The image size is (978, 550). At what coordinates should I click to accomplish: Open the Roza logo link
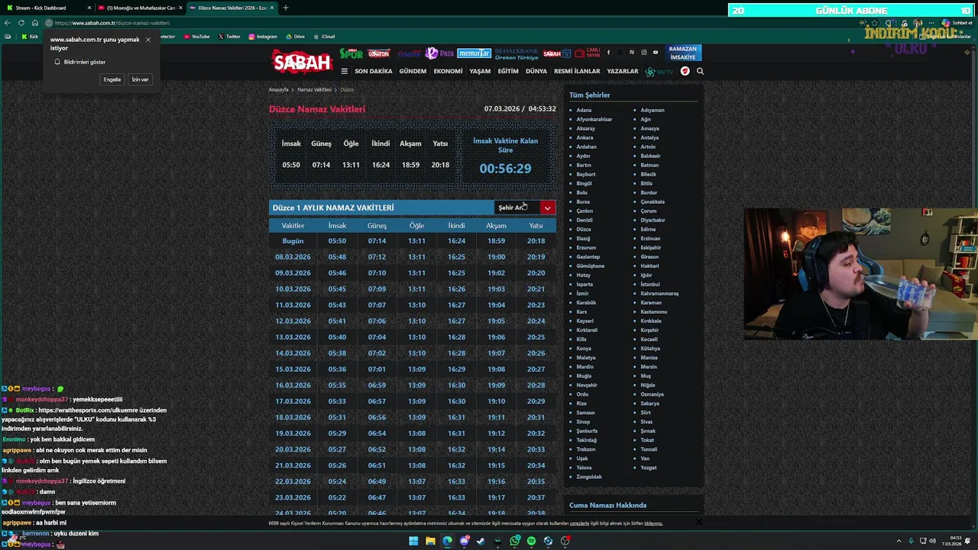pyautogui.click(x=440, y=53)
